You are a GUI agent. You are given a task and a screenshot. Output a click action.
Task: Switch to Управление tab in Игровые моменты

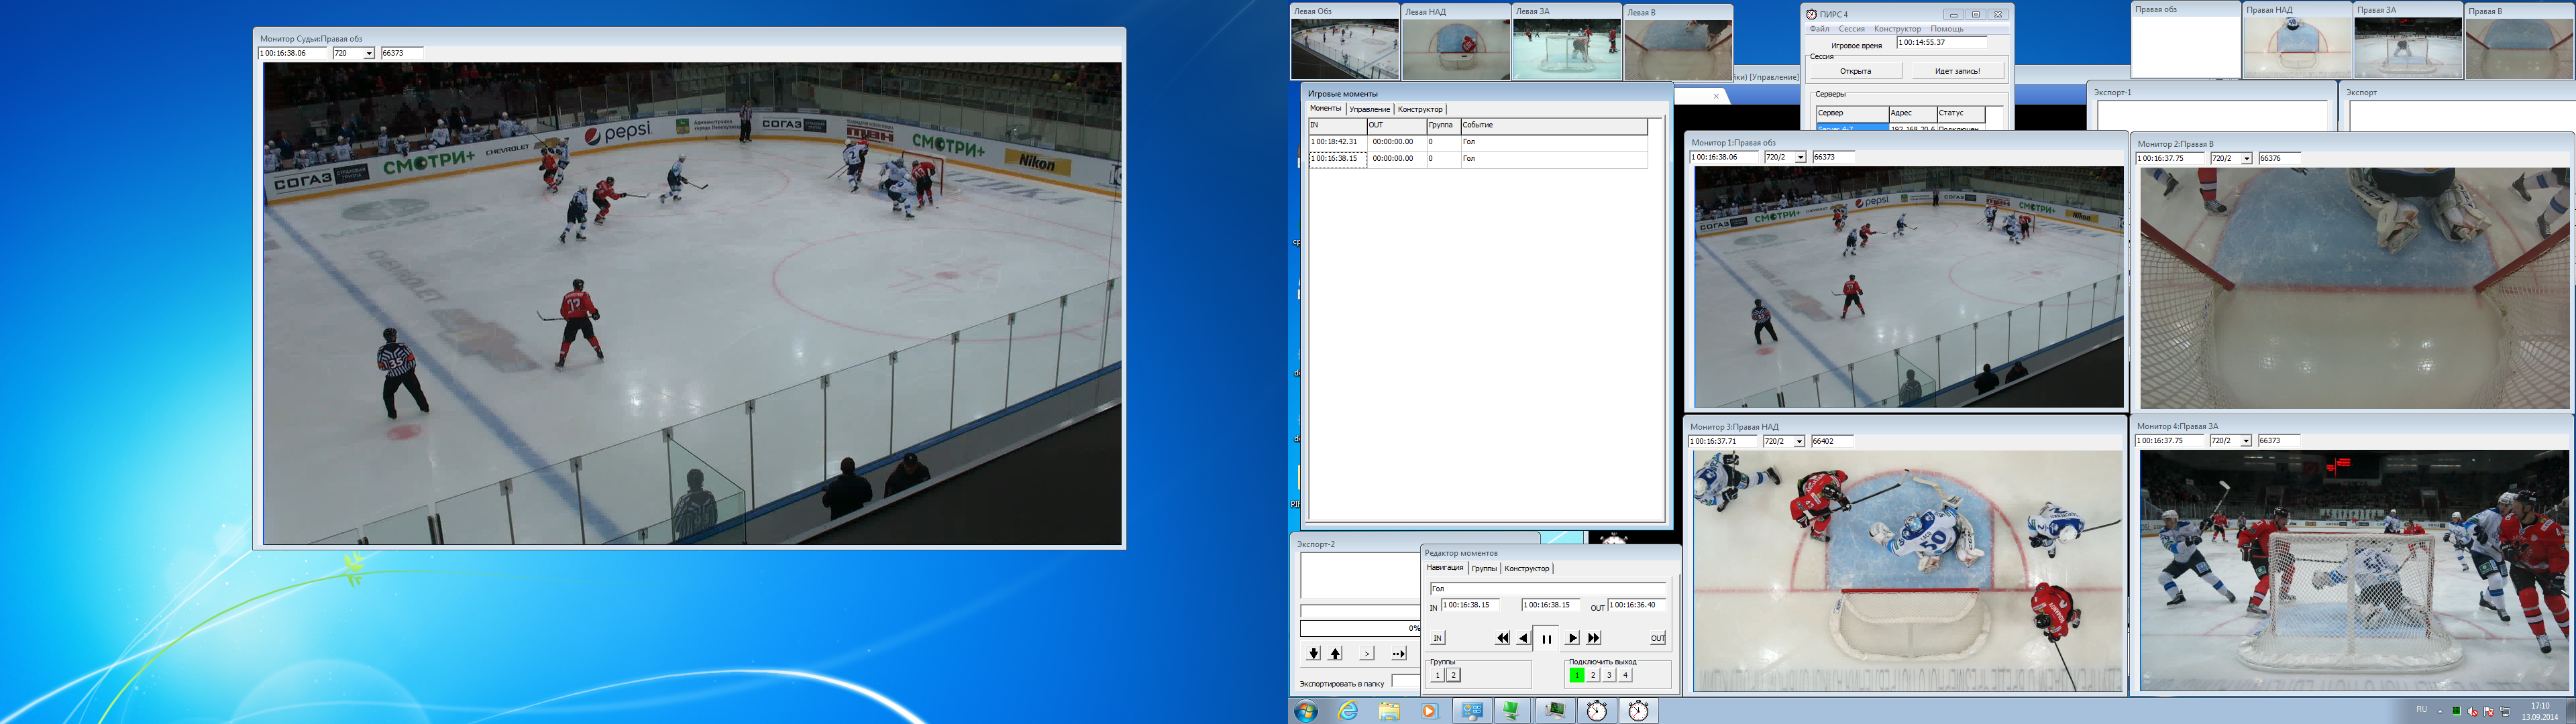(1369, 109)
